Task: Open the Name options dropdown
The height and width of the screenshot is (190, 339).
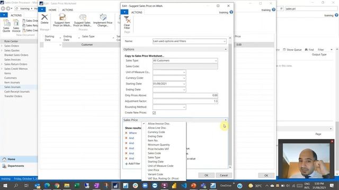Action: tap(225, 41)
